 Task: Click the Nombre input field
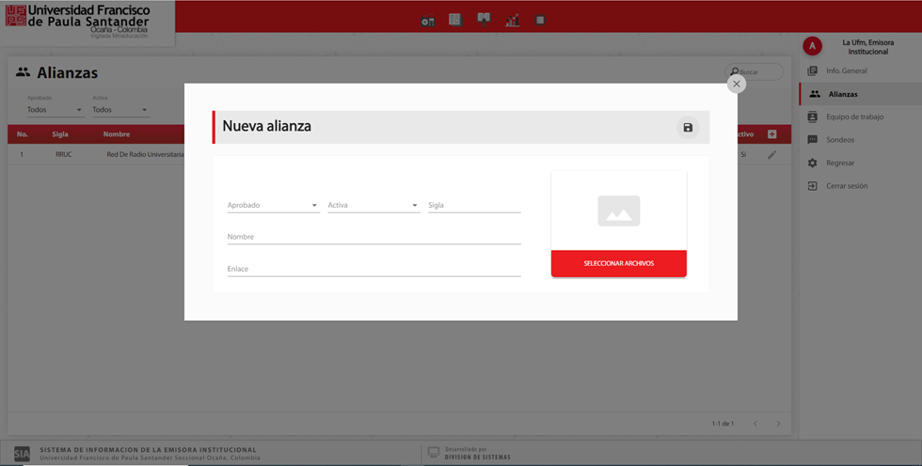point(374,237)
